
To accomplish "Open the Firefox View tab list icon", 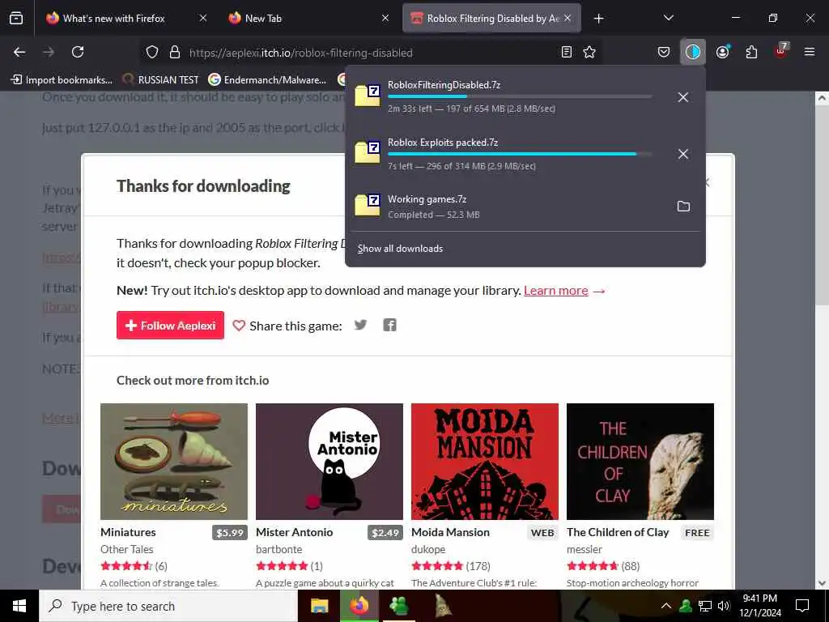I will tap(16, 19).
